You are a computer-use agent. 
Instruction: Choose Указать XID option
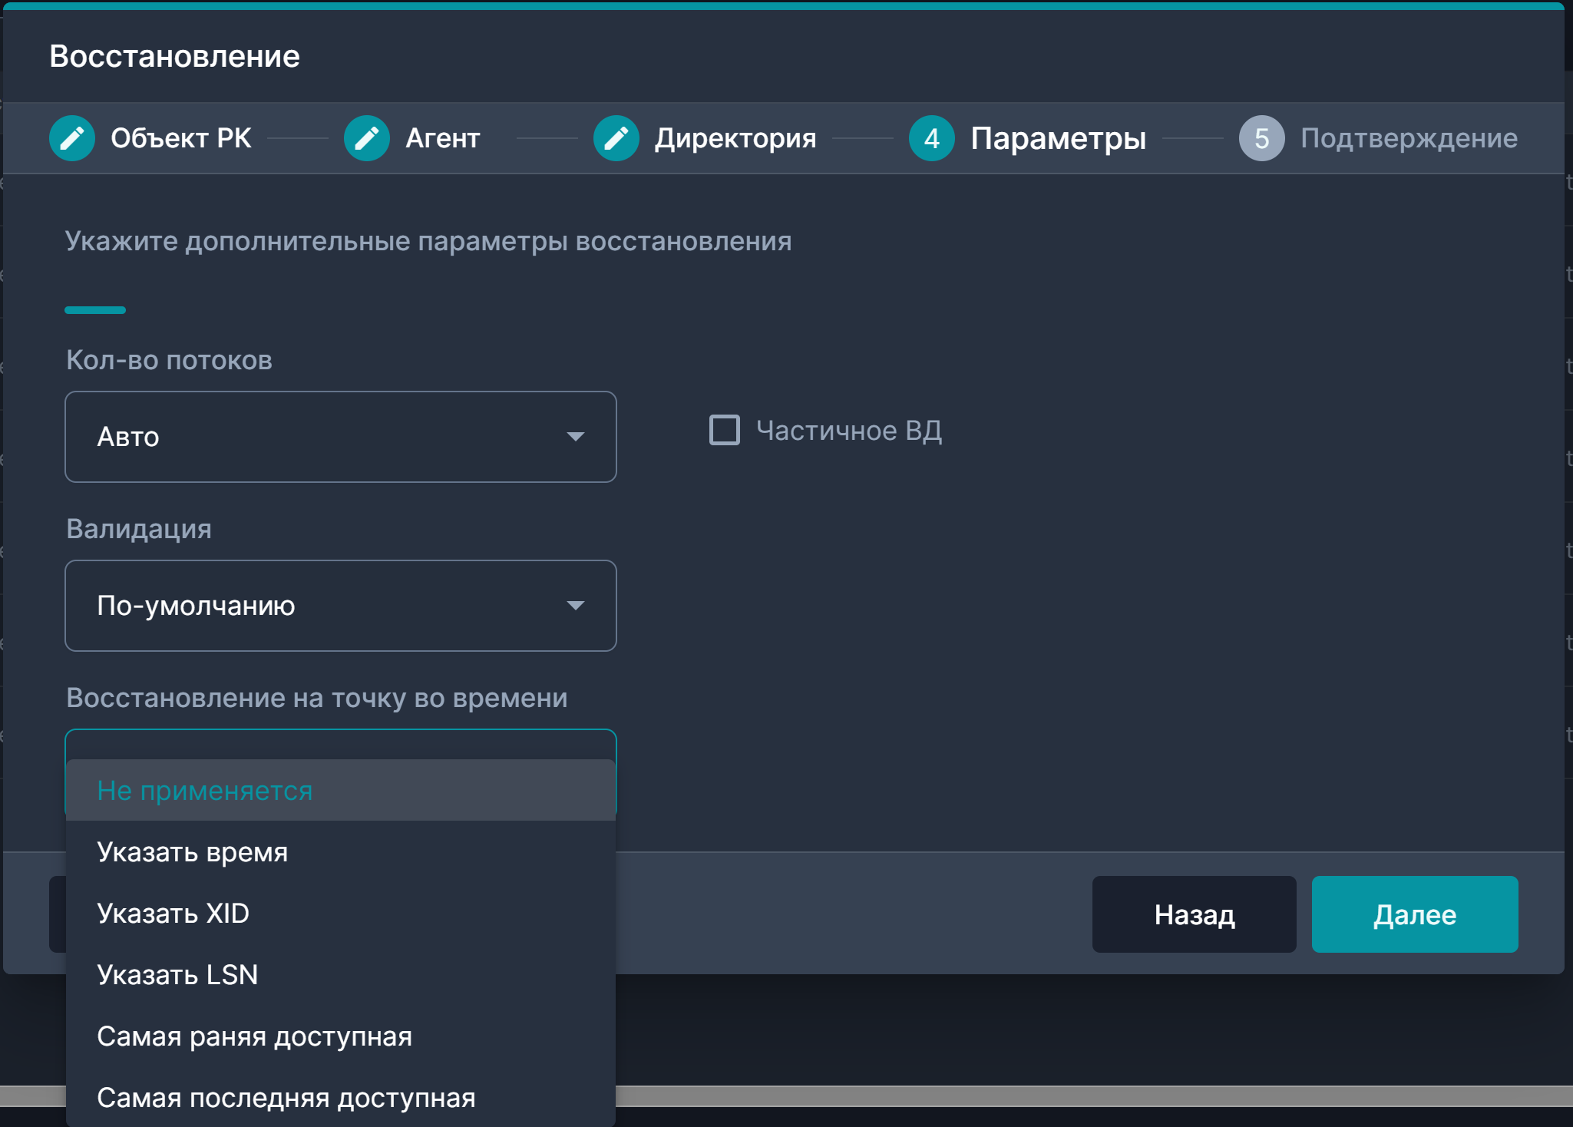click(x=173, y=914)
